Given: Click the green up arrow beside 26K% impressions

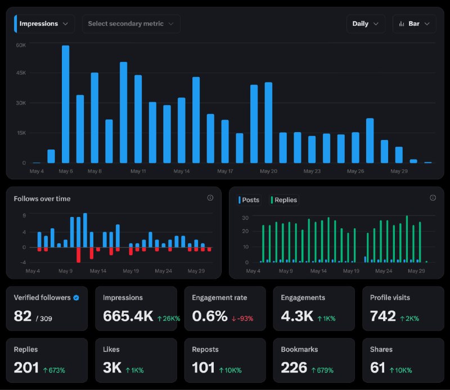Looking at the screenshot, I should click(160, 319).
